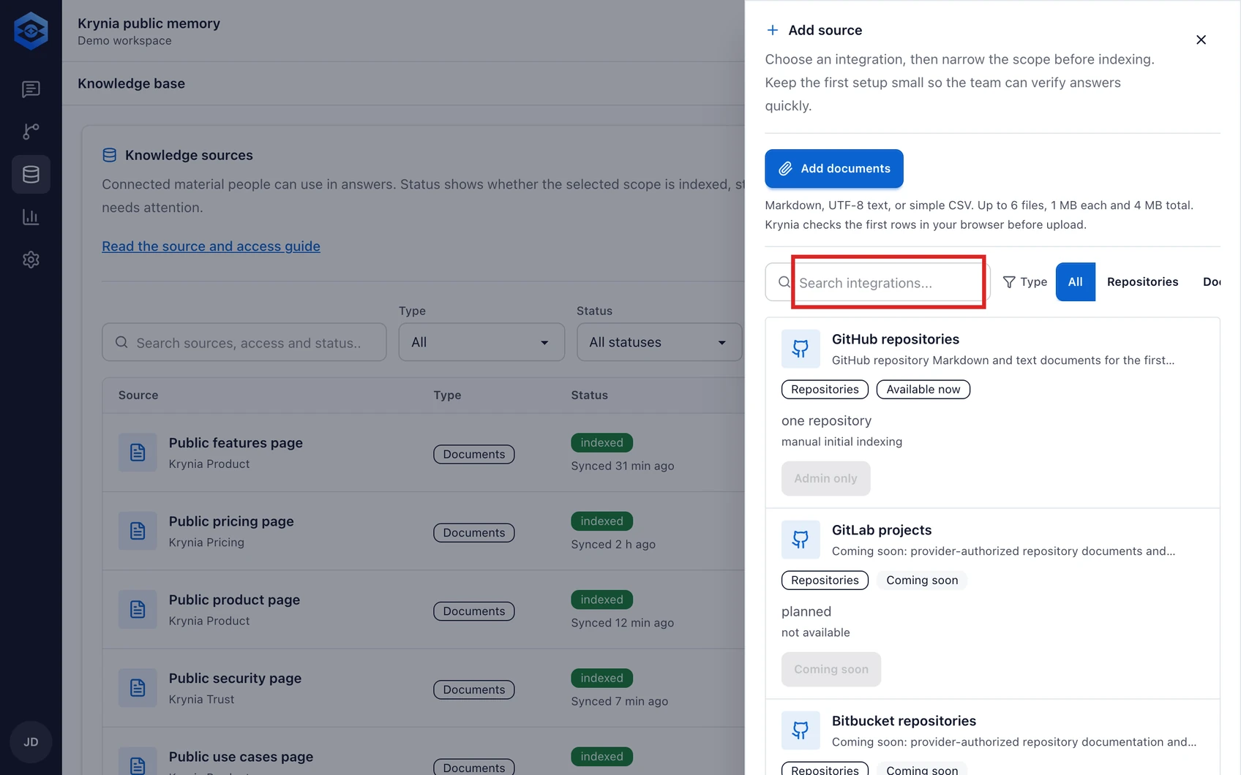Click the Type column header

pos(447,395)
